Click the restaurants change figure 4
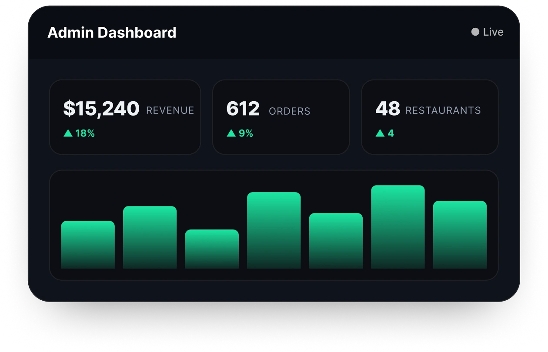The image size is (548, 352). coord(391,133)
